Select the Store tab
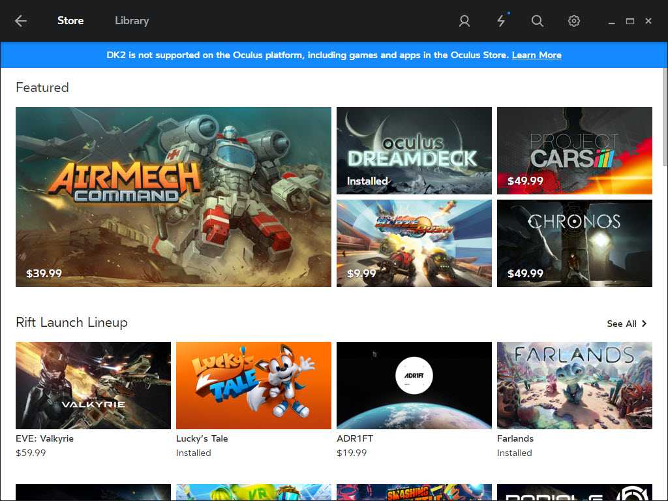The height and width of the screenshot is (501, 668). [x=70, y=21]
